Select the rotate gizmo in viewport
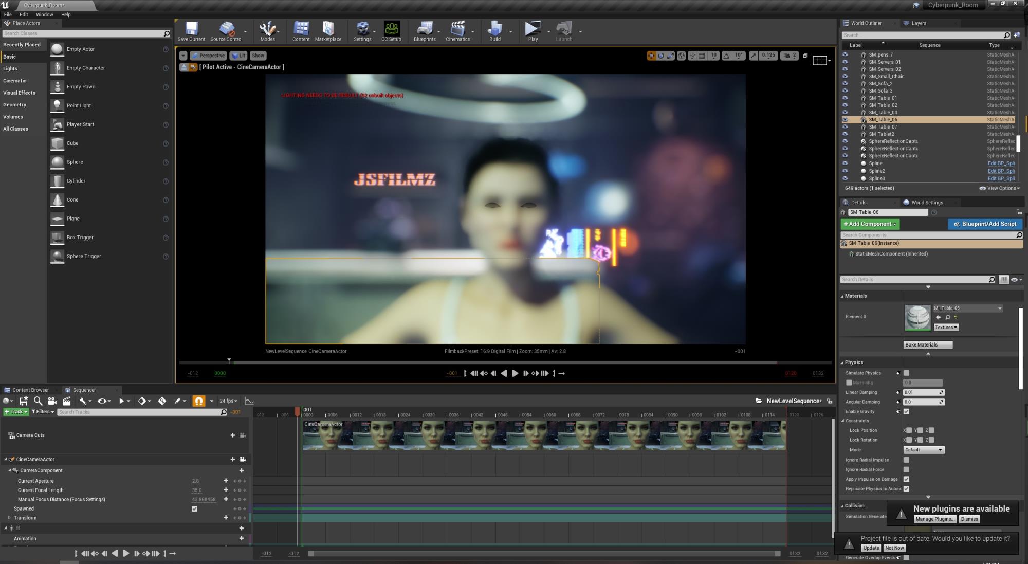1028x564 pixels. click(x=661, y=56)
